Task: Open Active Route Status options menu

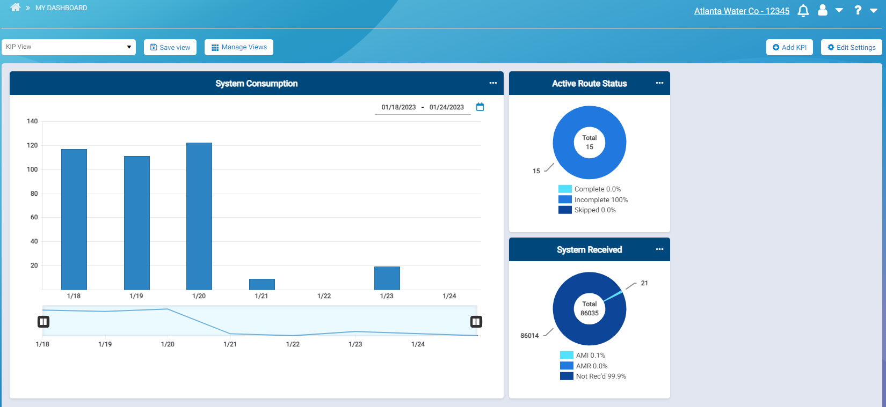Action: pyautogui.click(x=659, y=83)
